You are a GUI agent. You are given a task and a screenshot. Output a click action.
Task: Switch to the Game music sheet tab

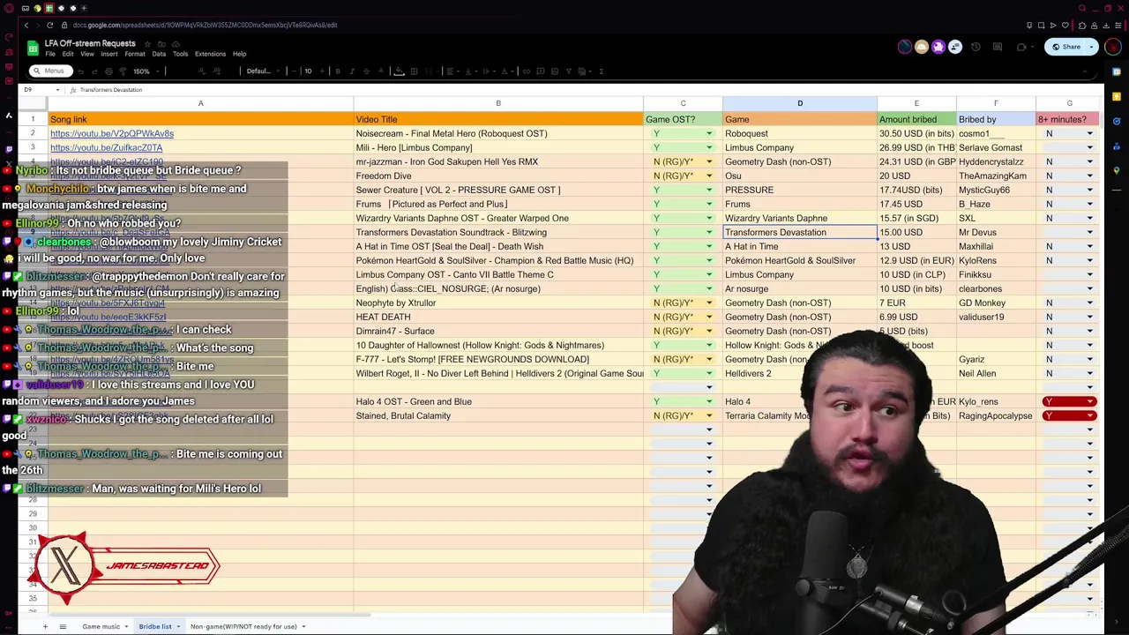point(101,626)
